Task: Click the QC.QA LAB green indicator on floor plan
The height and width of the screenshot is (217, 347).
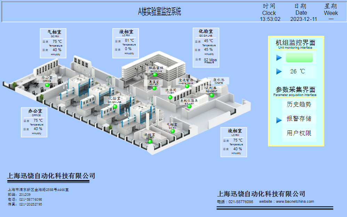Action: [x=115, y=107]
